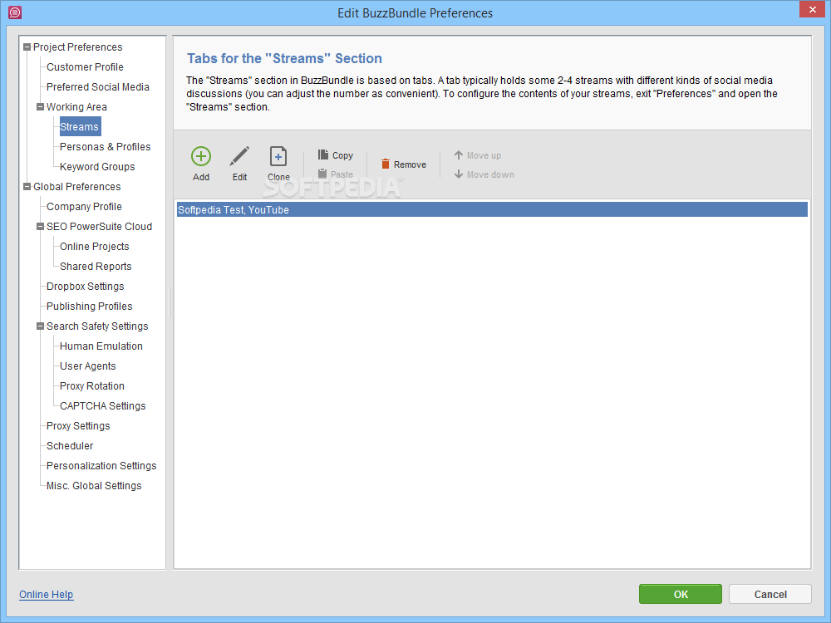Open Personalization Settings
The image size is (831, 623).
tap(101, 466)
